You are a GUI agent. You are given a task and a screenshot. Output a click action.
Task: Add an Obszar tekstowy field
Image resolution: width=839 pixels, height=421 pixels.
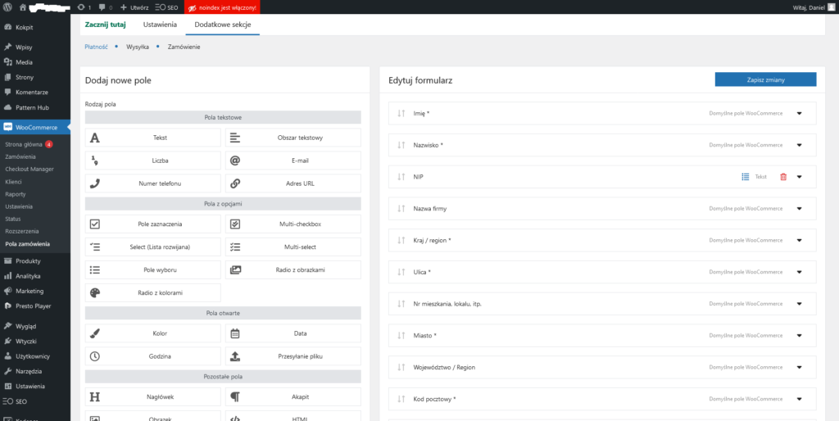[293, 138]
